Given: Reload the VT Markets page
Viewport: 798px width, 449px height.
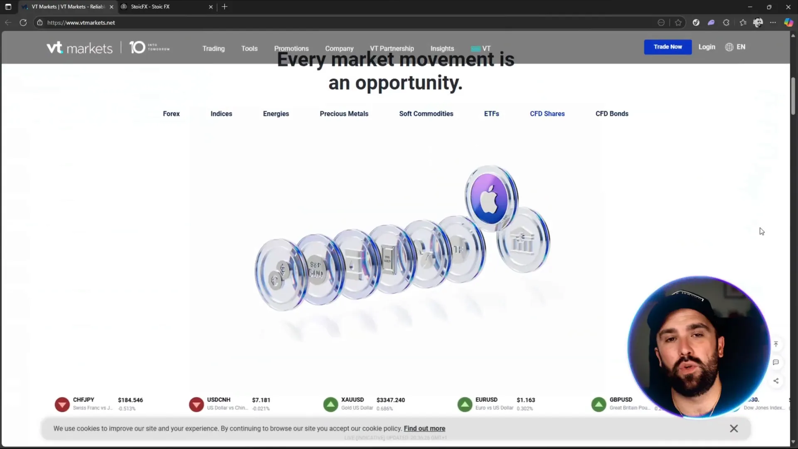Looking at the screenshot, I should pyautogui.click(x=23, y=22).
